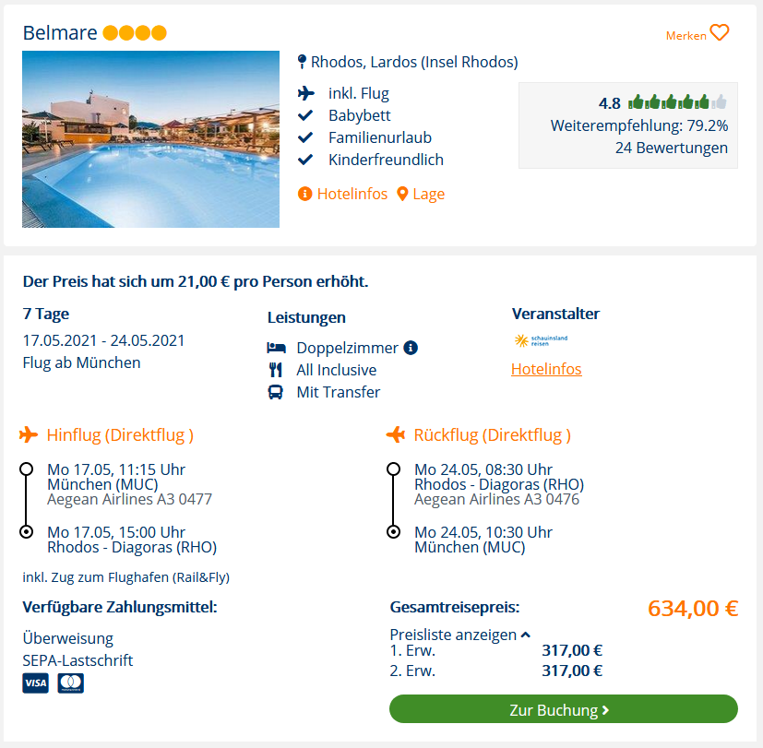Click the Mastercard payment icon
763x748 pixels.
point(70,683)
